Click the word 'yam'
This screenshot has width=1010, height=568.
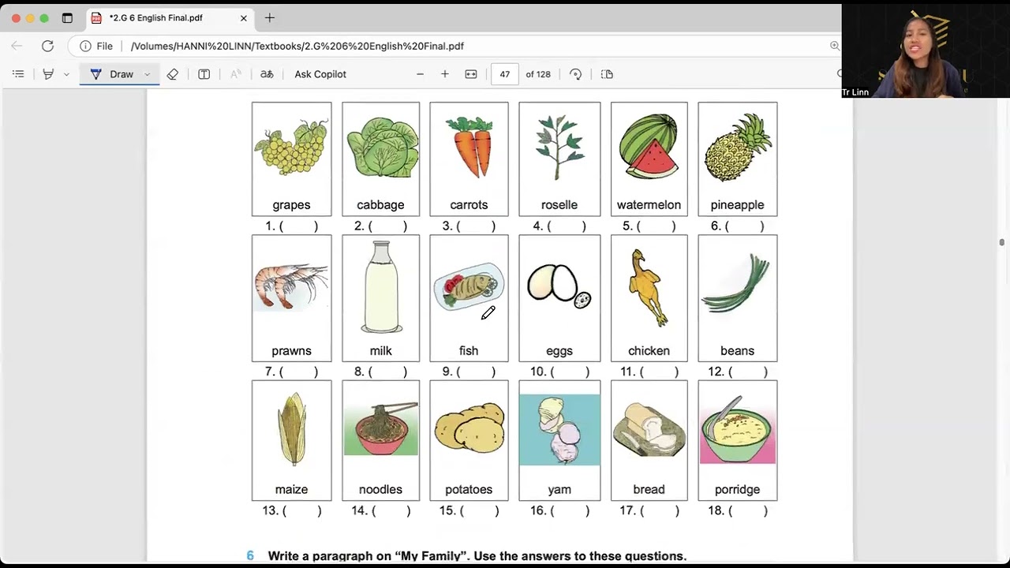(559, 489)
